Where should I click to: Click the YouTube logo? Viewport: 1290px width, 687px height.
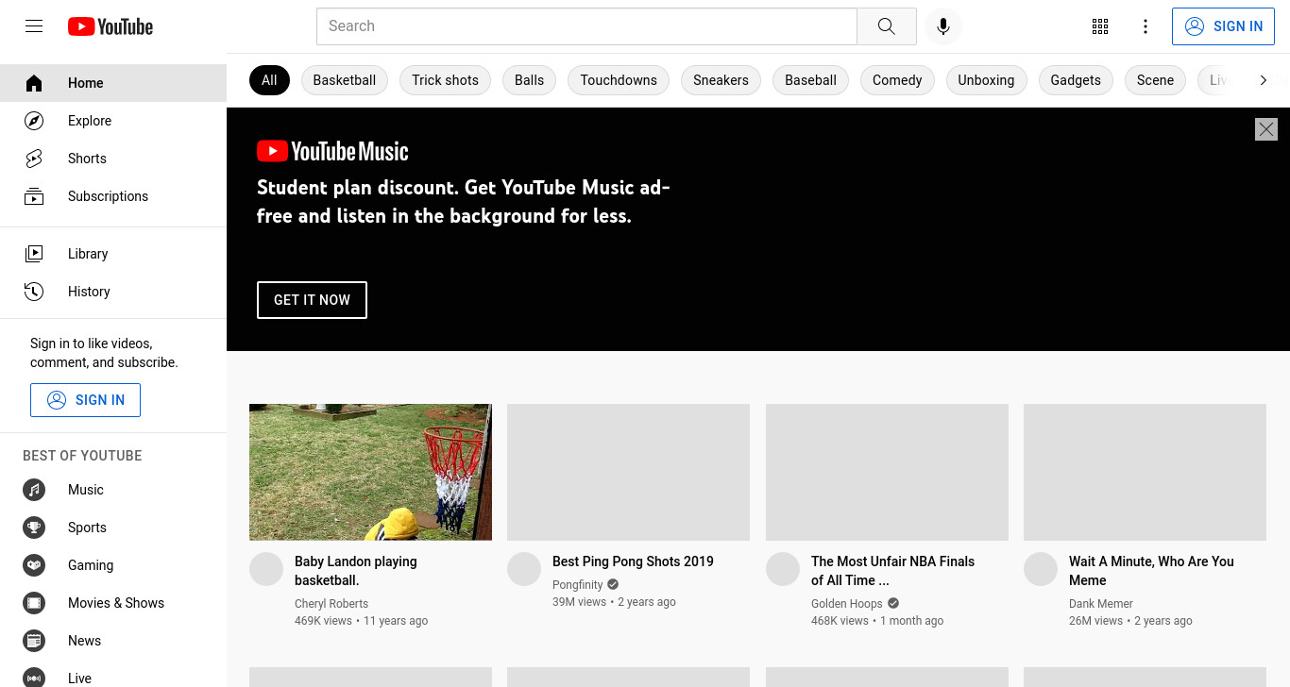point(110,26)
